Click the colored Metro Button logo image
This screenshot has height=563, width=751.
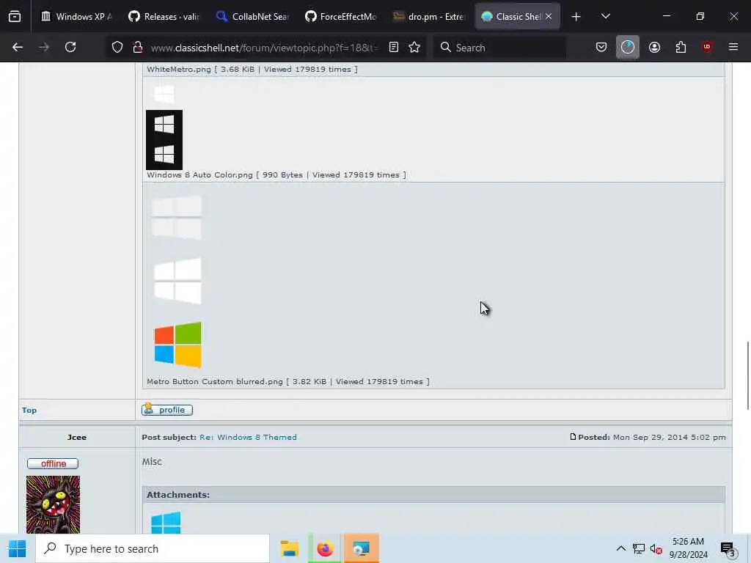coord(177,345)
